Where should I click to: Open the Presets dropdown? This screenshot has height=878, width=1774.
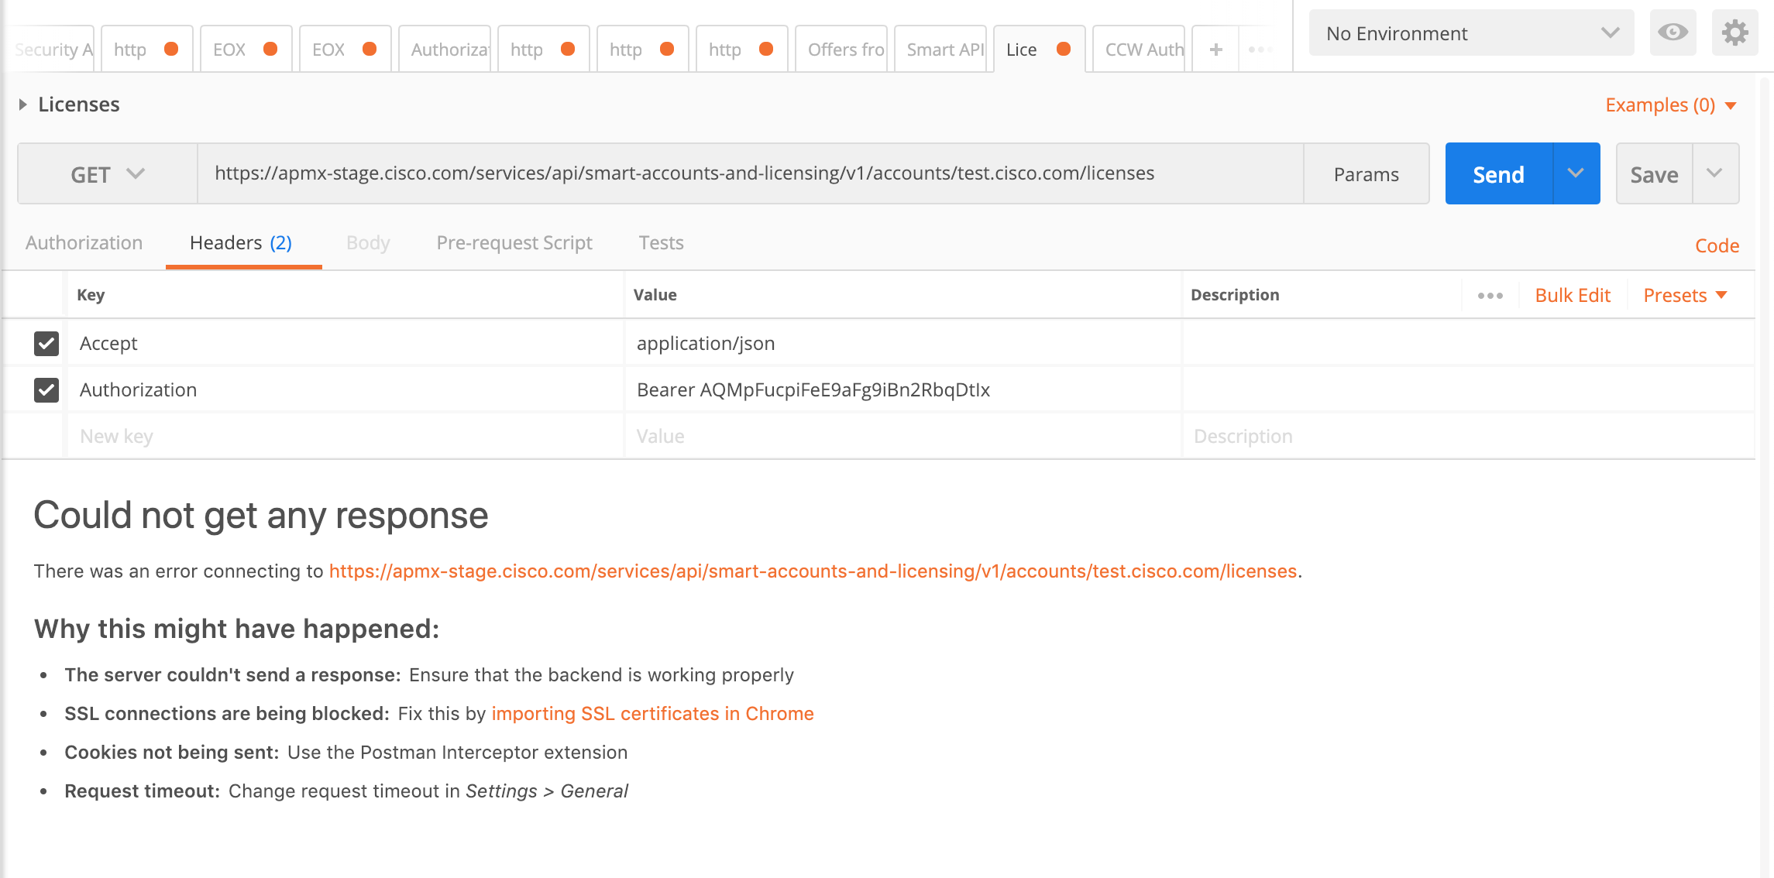pyautogui.click(x=1685, y=295)
